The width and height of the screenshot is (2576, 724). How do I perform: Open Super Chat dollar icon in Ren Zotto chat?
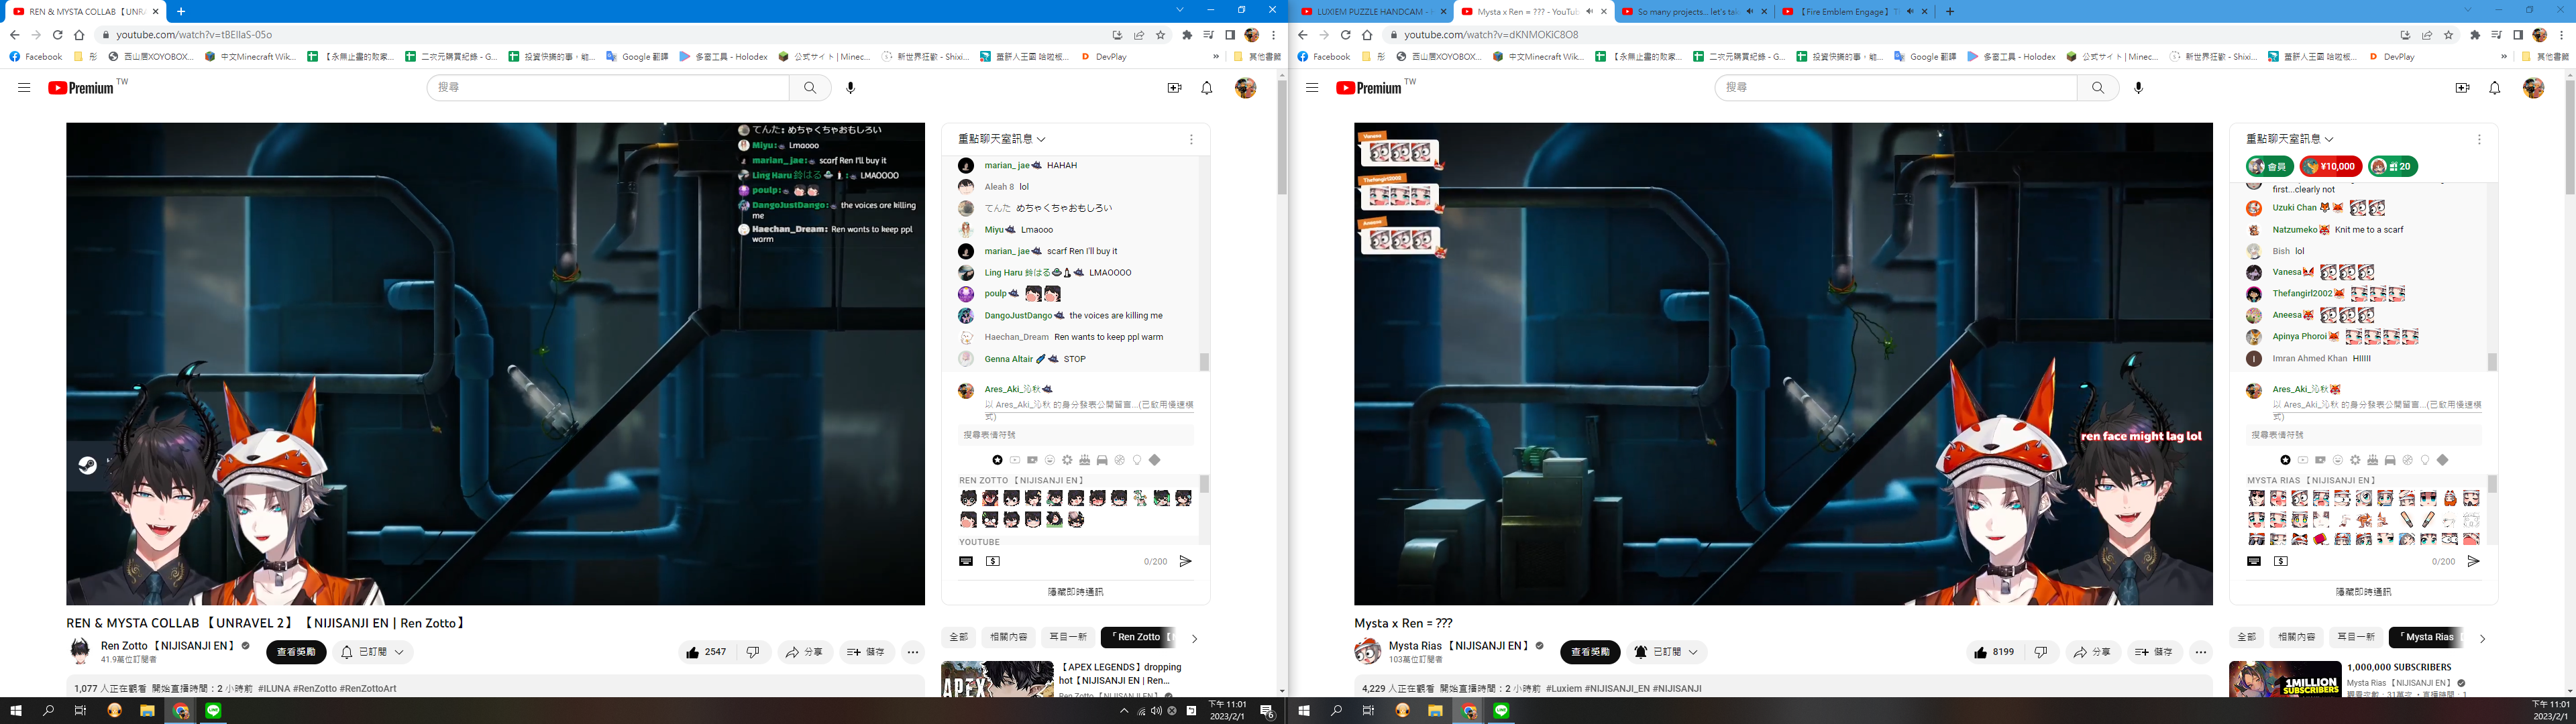[x=993, y=561]
